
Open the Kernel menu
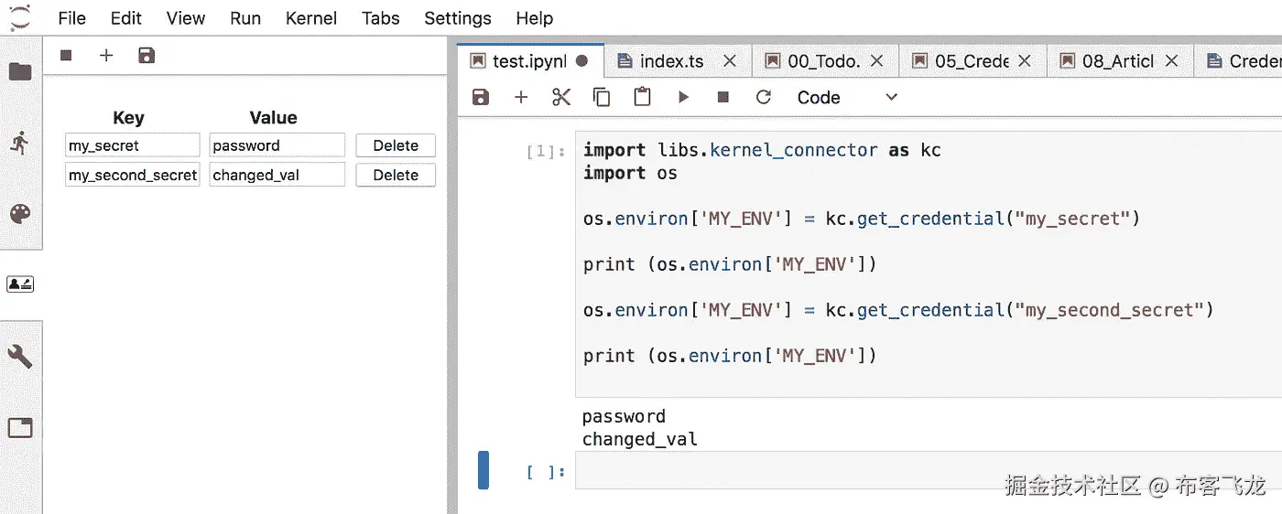[x=311, y=18]
